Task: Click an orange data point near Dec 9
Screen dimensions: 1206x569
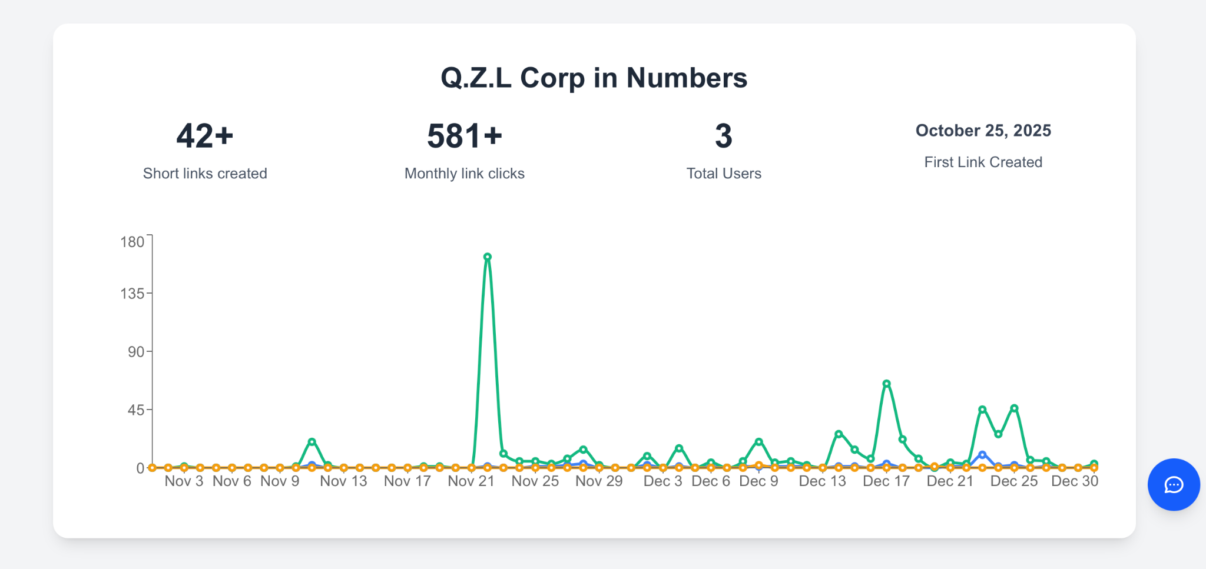Action: pyautogui.click(x=760, y=464)
